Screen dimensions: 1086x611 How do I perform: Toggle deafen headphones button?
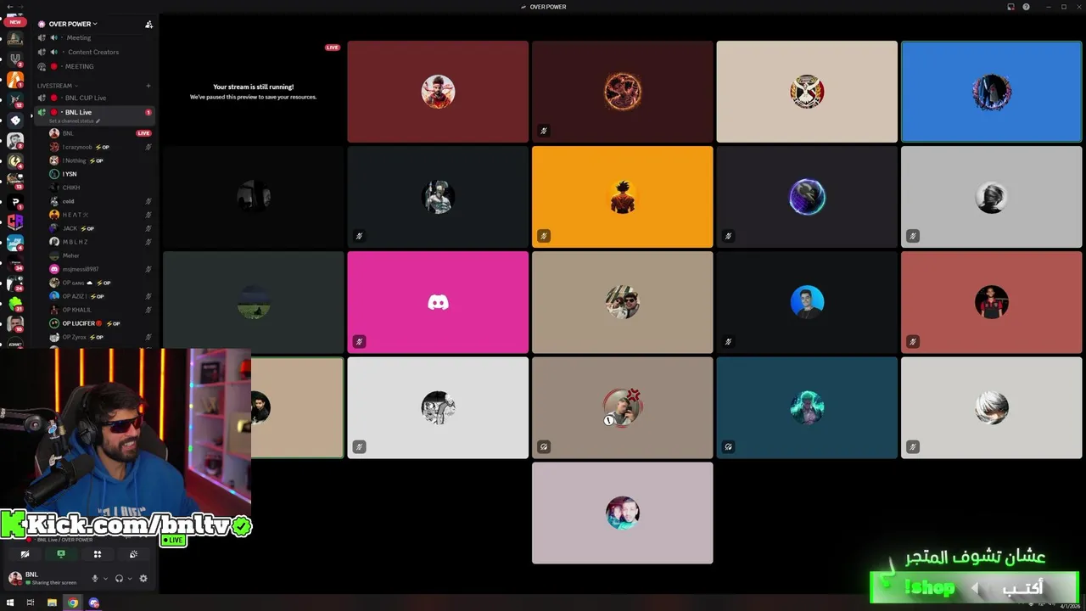(x=119, y=578)
